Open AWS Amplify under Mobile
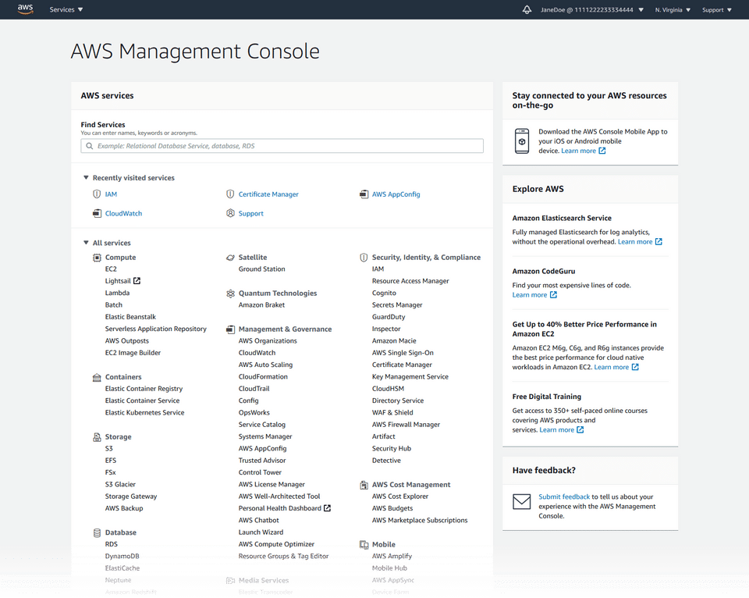749x598 pixels. [x=392, y=556]
